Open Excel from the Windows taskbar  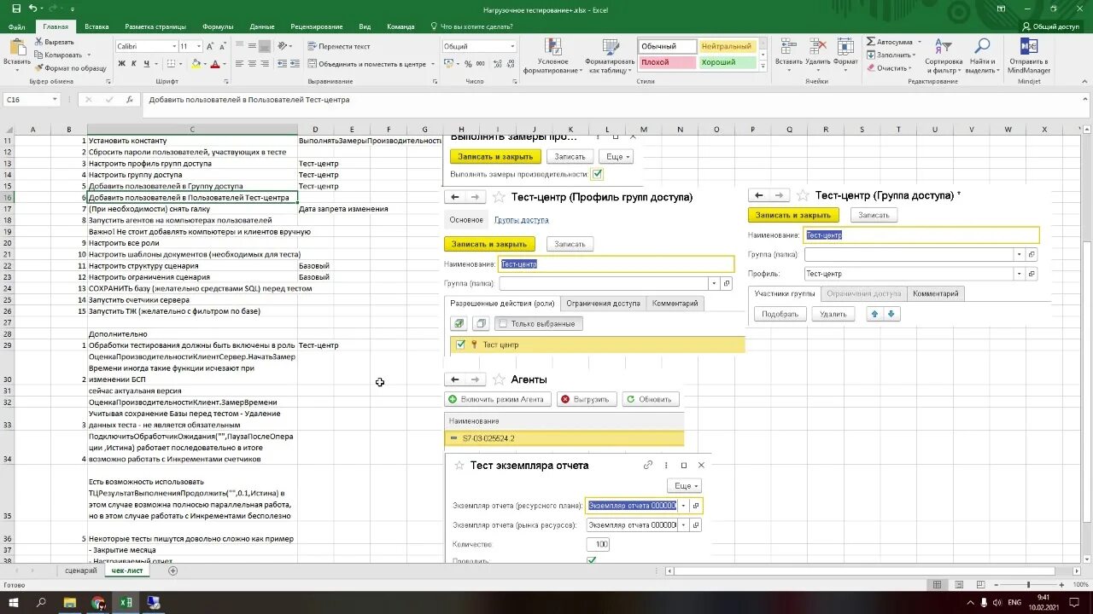pos(126,602)
